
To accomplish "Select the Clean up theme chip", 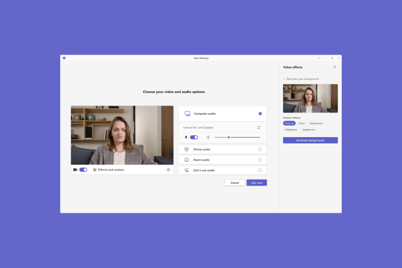I will pos(289,123).
